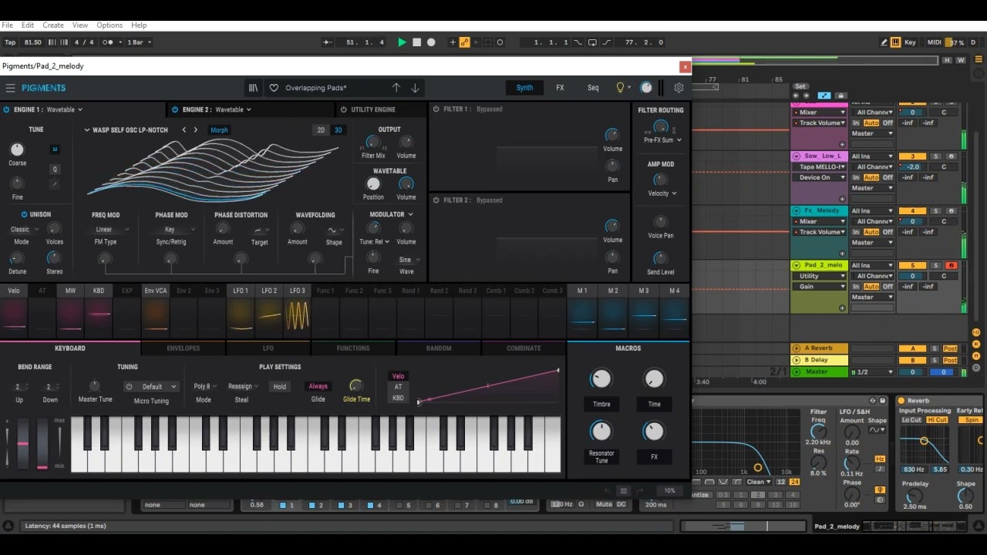This screenshot has height=555, width=987.
Task: Adjust the Timbre macro knob
Action: tap(601, 378)
